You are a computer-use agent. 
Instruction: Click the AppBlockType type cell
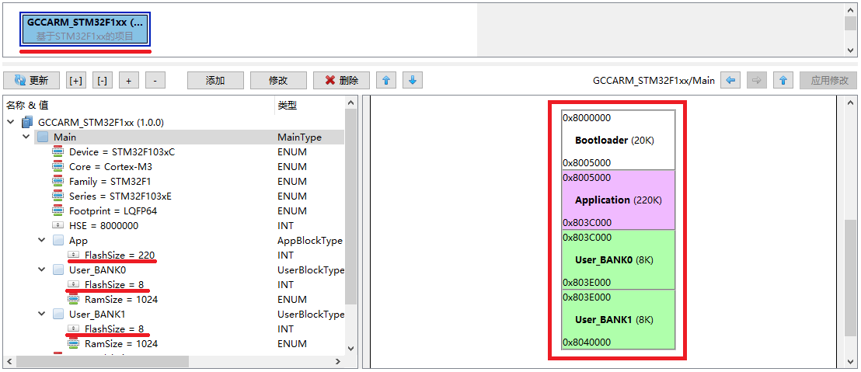310,240
